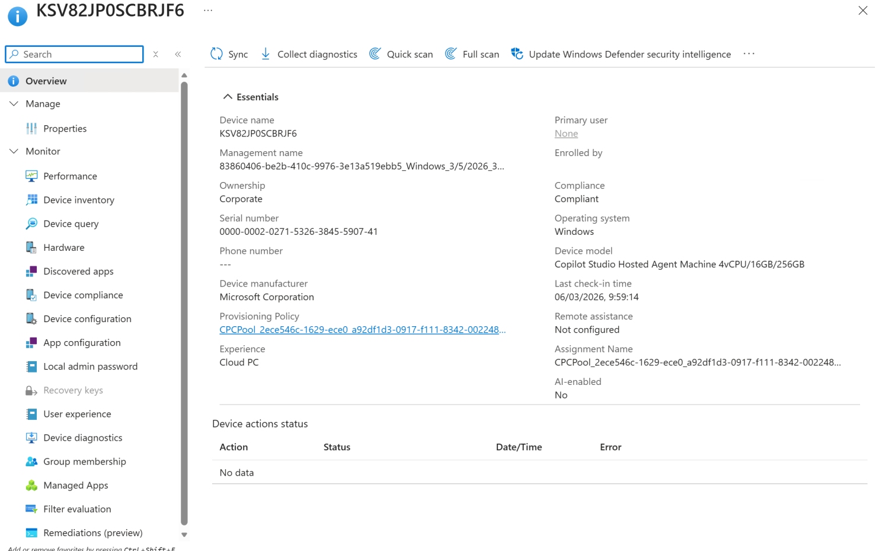Open Performance via its monitor icon
The width and height of the screenshot is (882, 551).
point(31,176)
